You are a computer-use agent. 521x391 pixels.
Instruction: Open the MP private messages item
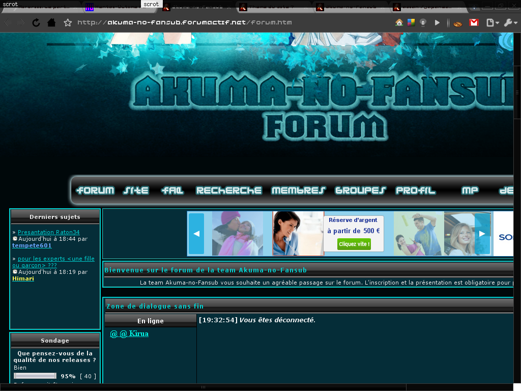pyautogui.click(x=470, y=190)
